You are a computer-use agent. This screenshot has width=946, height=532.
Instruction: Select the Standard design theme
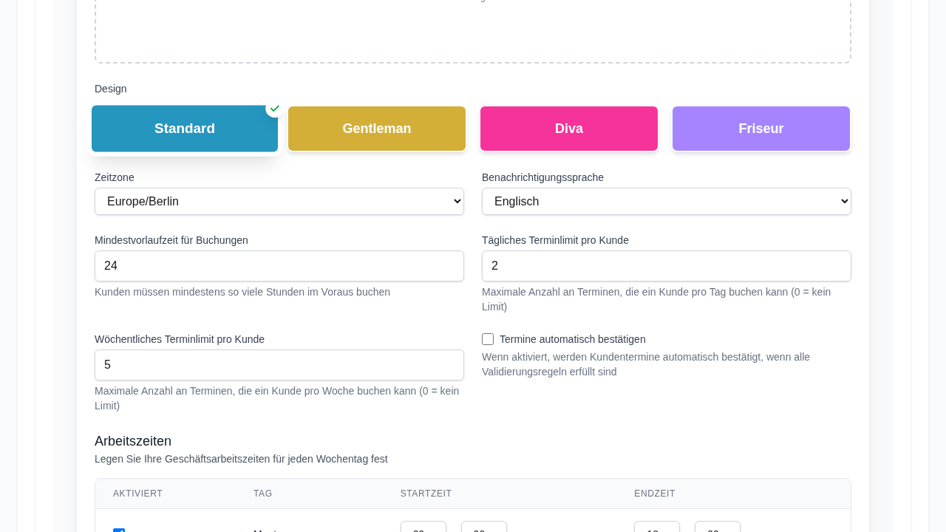(x=185, y=129)
